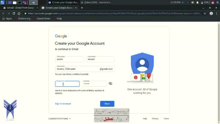
Task: Click the red lock screen icon
Action: (213, 2)
